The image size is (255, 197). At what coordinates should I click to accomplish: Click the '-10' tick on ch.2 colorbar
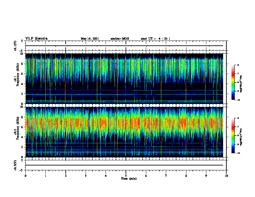pyautogui.click(x=238, y=153)
